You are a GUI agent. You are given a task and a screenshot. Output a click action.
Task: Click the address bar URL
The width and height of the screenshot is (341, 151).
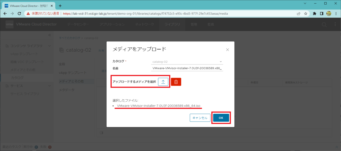[145, 13]
